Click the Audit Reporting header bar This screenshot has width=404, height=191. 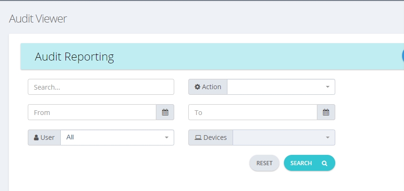coord(212,56)
